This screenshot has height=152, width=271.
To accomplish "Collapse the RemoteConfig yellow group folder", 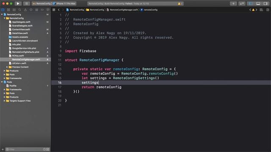I will (x=5, y=18).
